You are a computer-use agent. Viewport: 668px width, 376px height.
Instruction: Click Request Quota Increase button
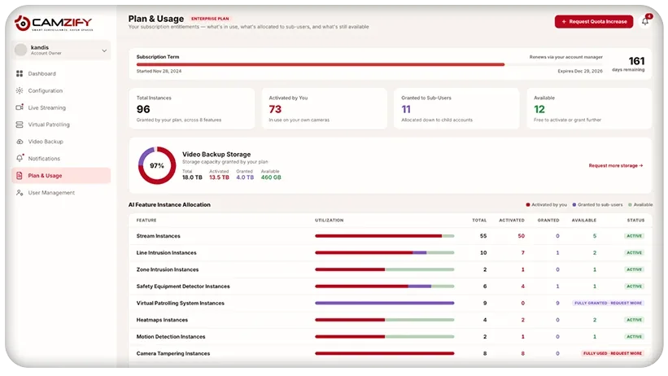pyautogui.click(x=594, y=21)
